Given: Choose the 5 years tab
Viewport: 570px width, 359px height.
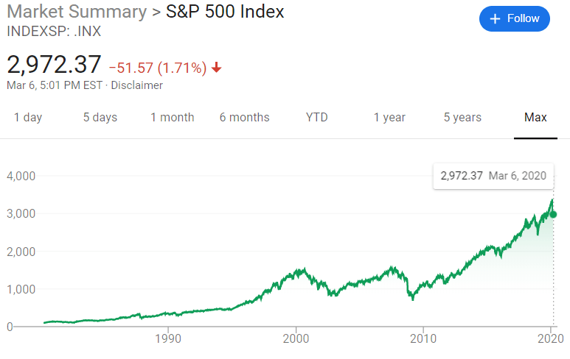Looking at the screenshot, I should [462, 118].
